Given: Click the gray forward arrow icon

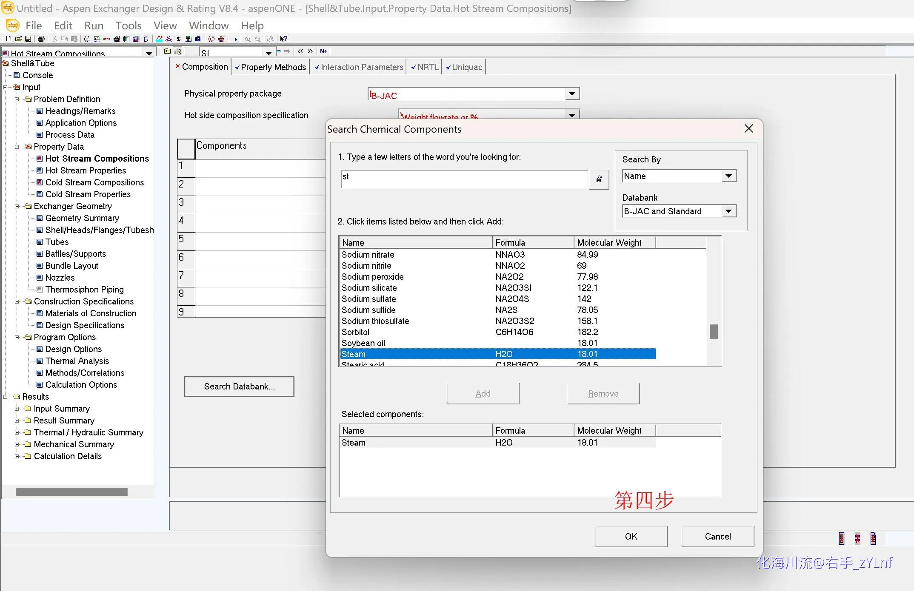Looking at the screenshot, I should (287, 51).
